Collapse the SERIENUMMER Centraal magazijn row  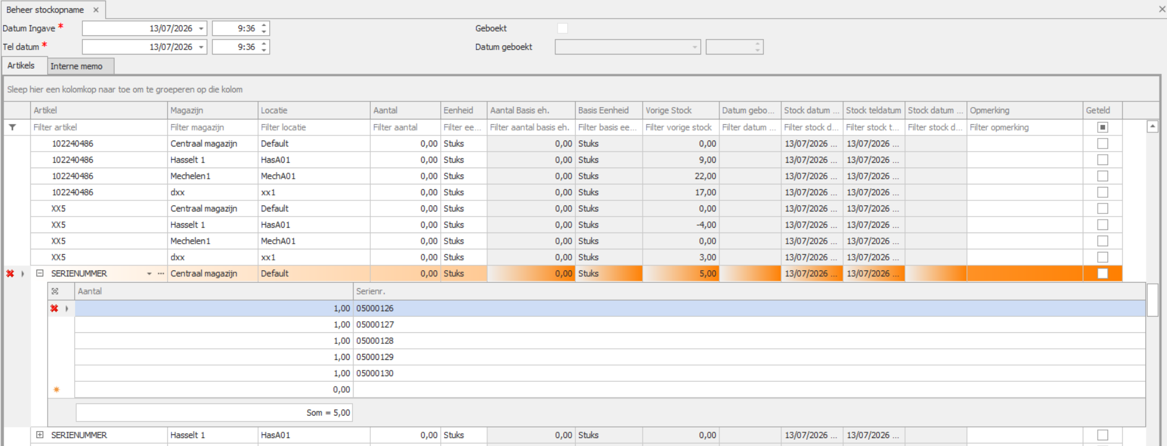tap(40, 273)
